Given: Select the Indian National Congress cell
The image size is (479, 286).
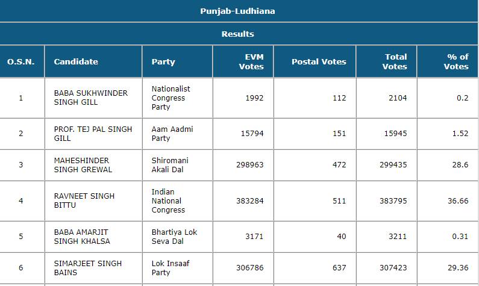Looking at the screenshot, I should pos(168,201).
